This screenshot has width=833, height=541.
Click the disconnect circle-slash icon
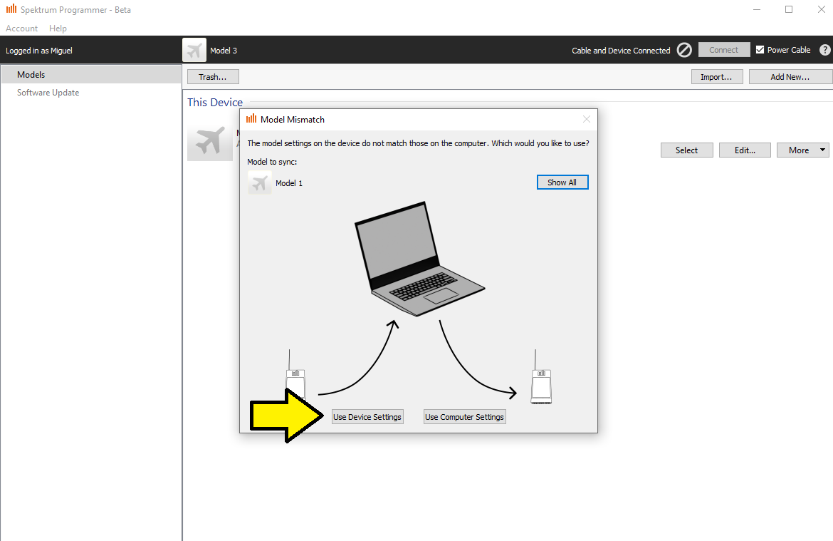tap(683, 50)
